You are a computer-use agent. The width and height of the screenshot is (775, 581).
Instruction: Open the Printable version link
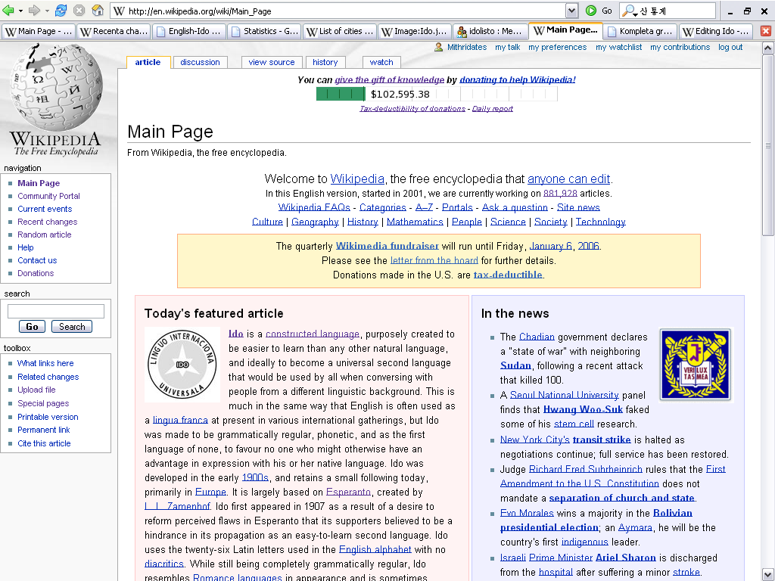click(x=48, y=417)
